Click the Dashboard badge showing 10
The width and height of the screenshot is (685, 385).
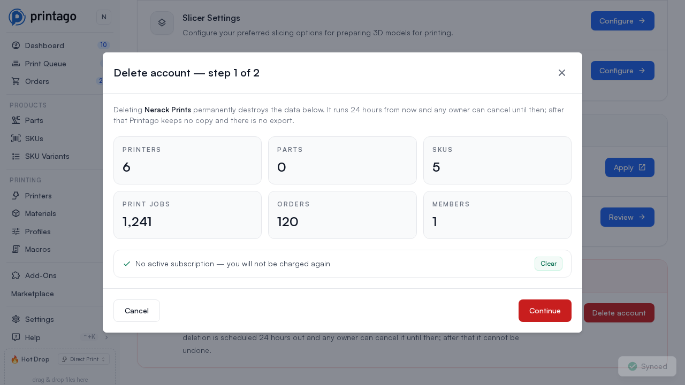pos(103,45)
